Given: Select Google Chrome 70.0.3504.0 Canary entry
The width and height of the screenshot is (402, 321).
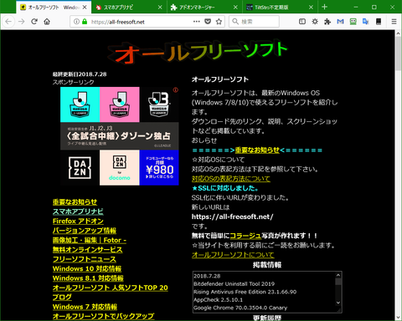Looking at the screenshot, I should (x=240, y=308).
